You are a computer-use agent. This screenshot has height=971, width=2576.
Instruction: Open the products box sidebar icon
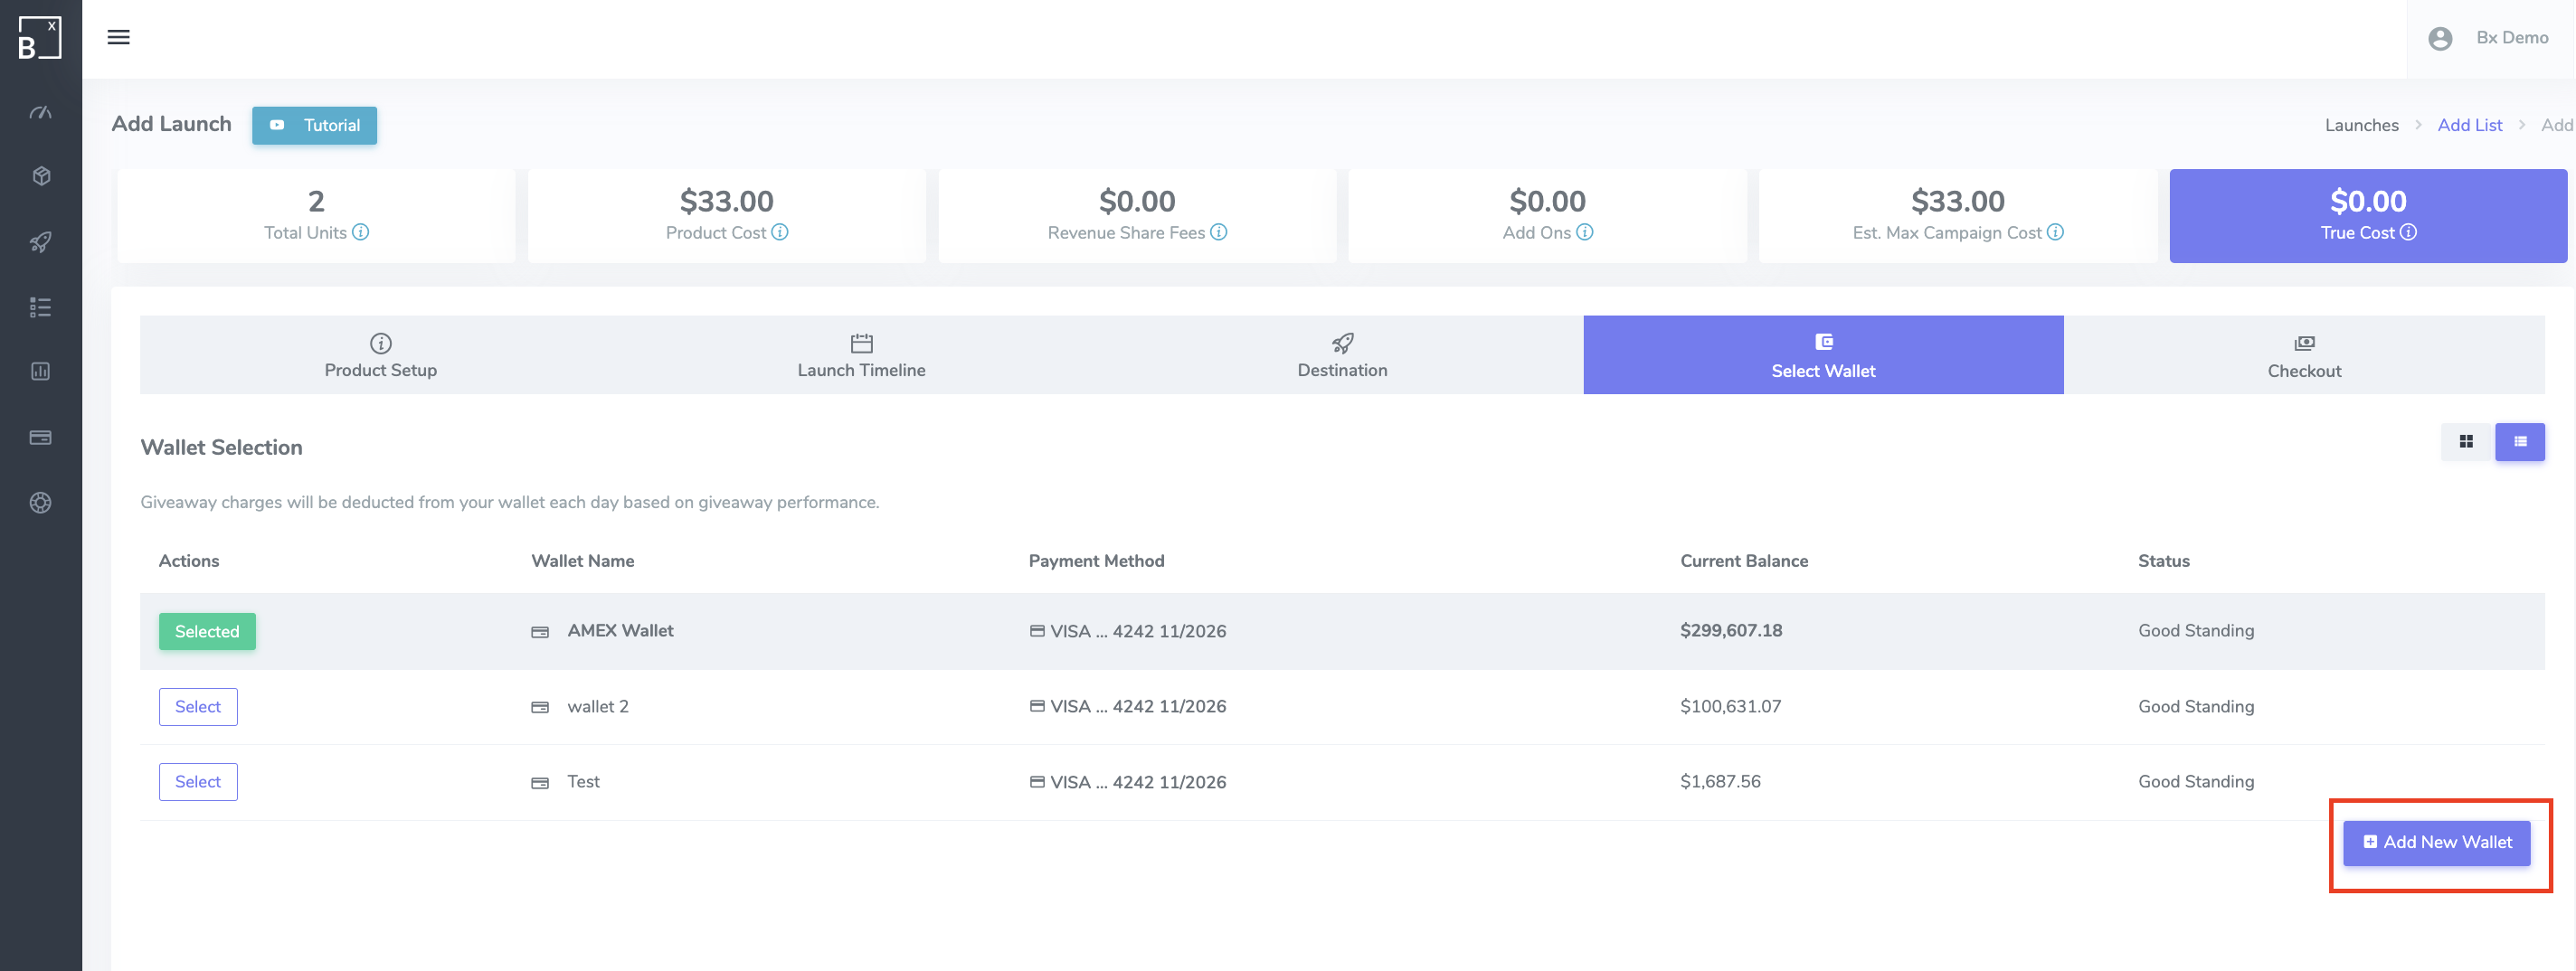click(x=40, y=176)
